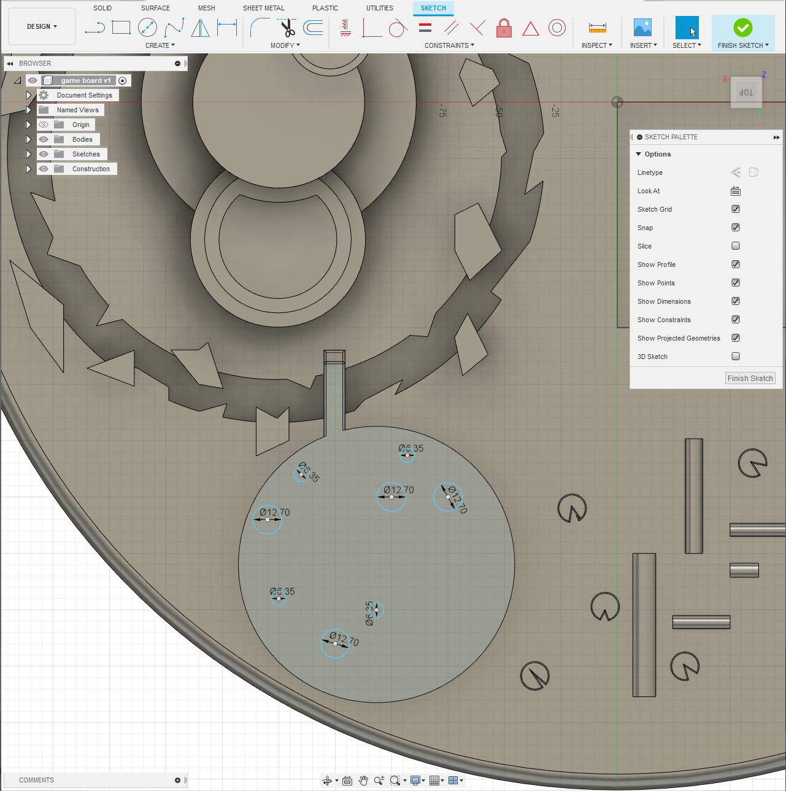Expand the Bodies folder in the browser
786x791 pixels.
point(28,139)
